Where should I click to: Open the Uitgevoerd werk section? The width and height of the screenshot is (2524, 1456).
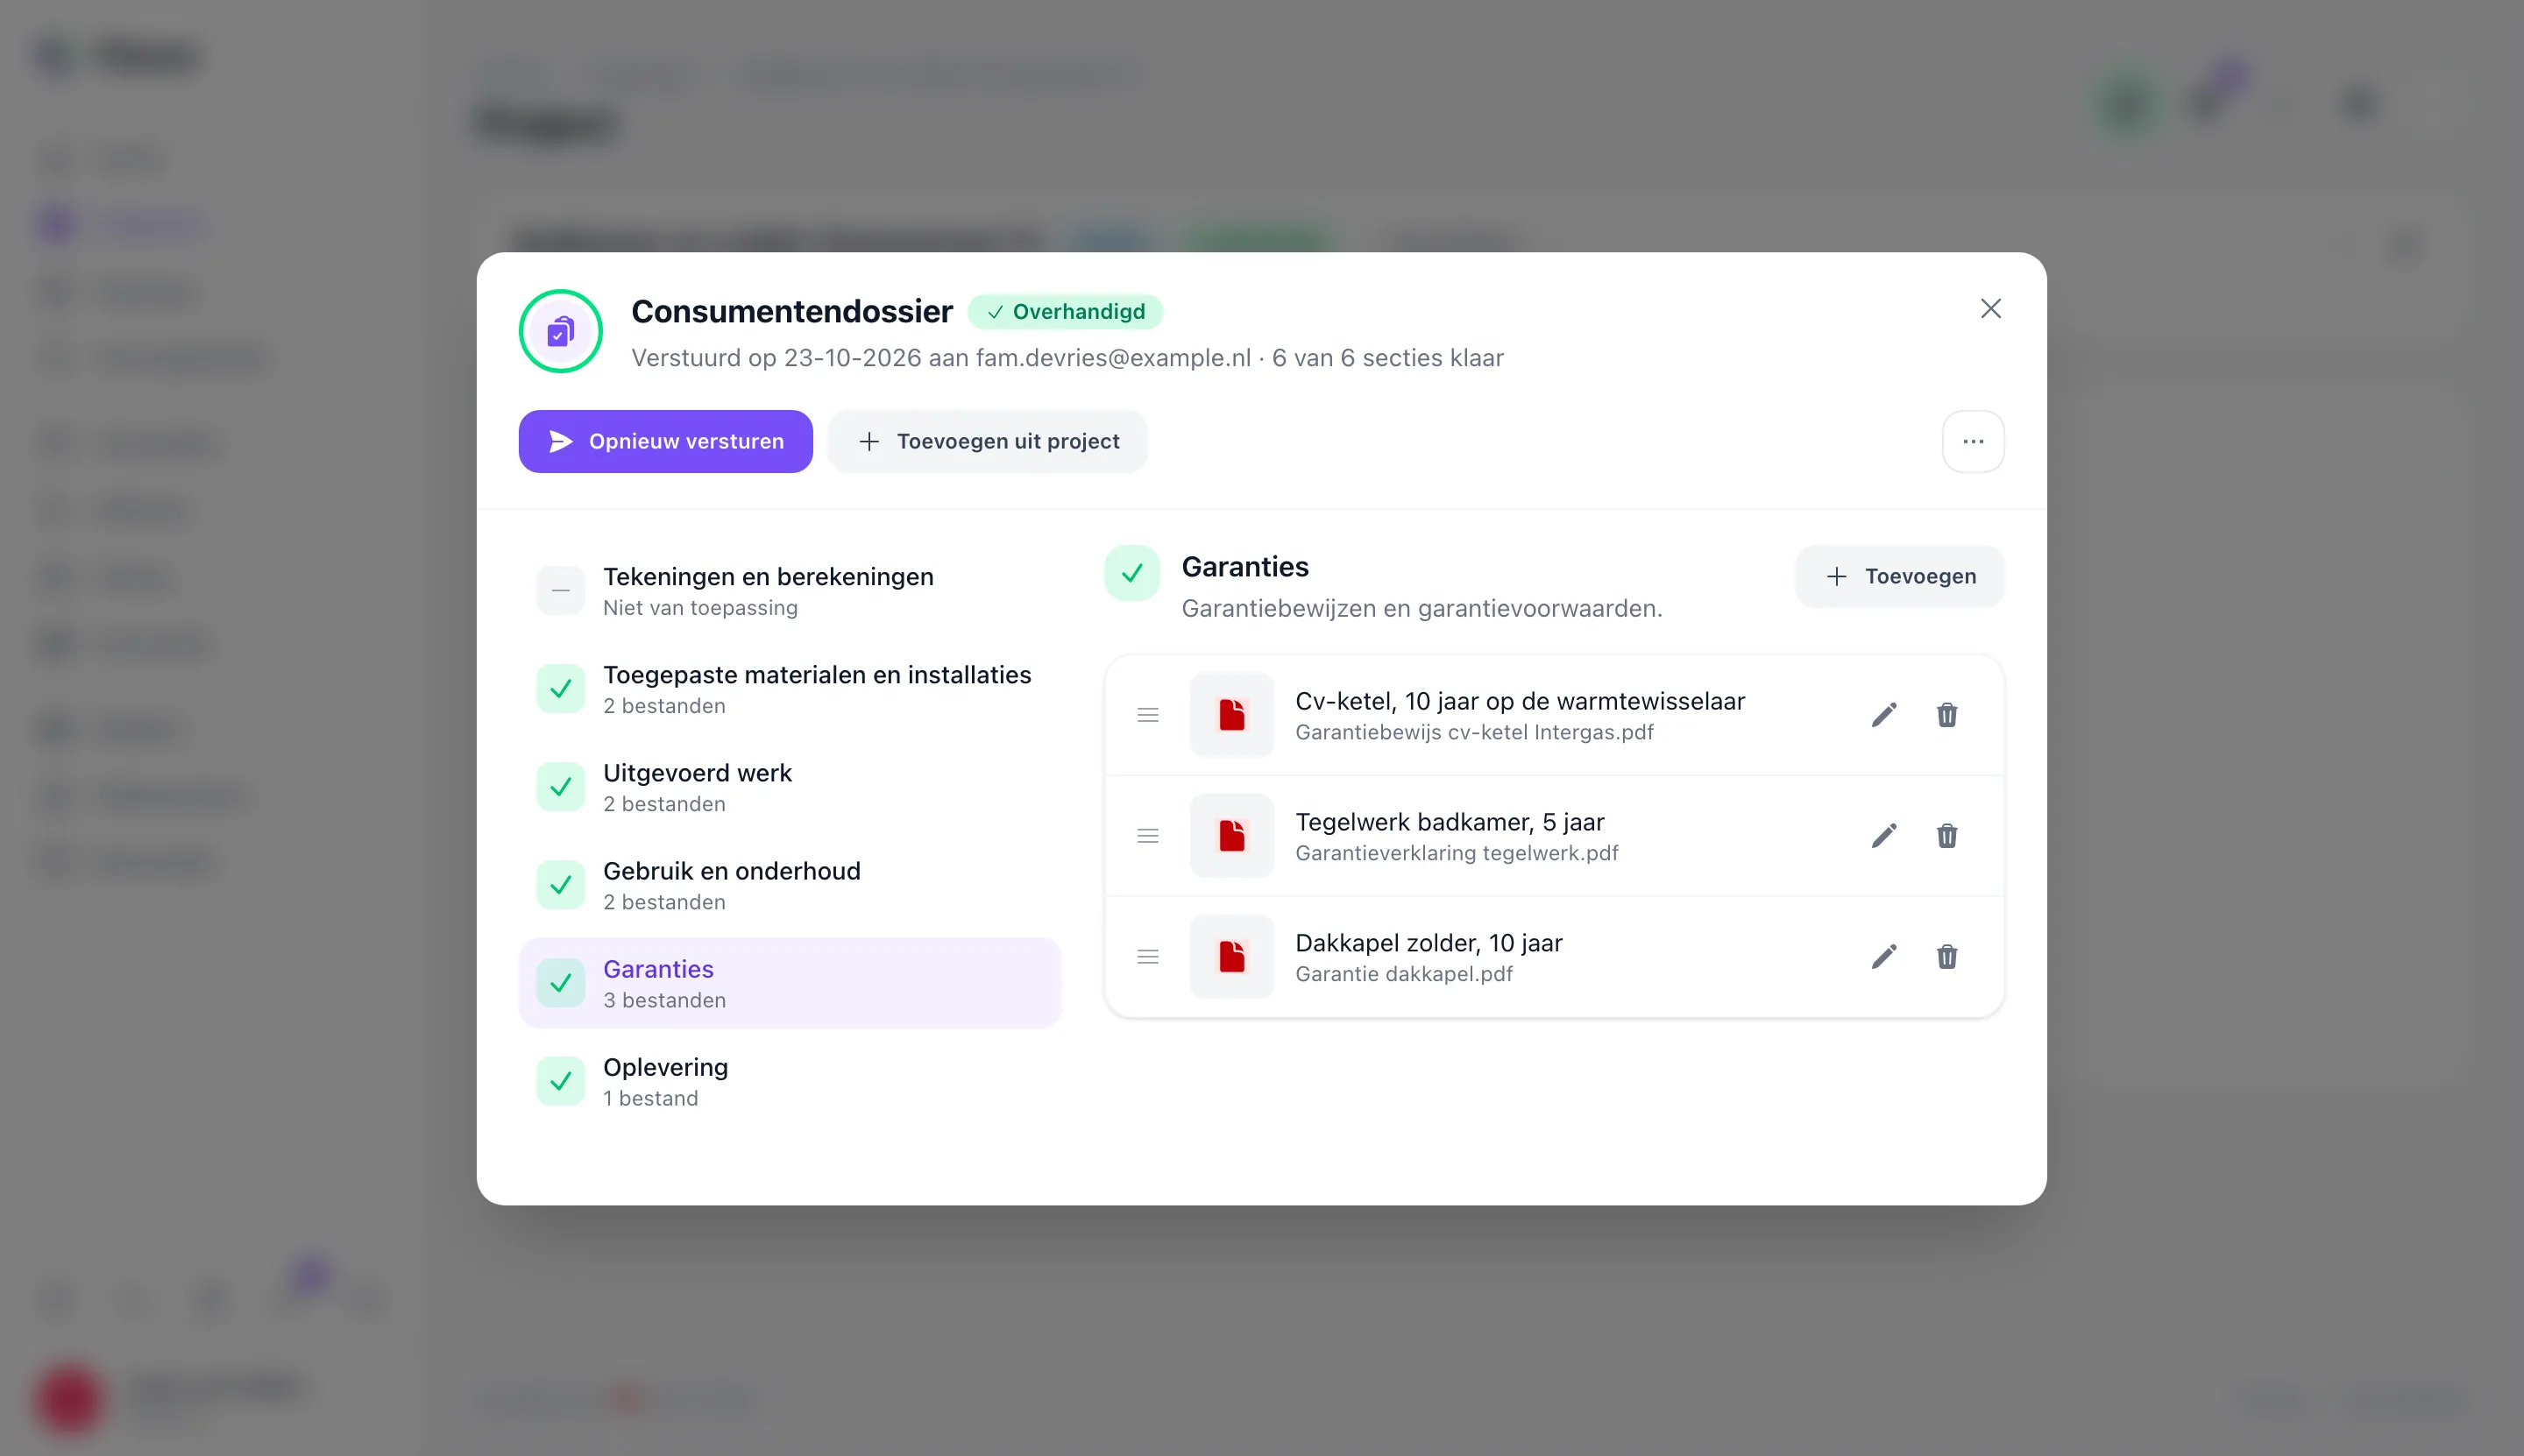click(x=791, y=786)
